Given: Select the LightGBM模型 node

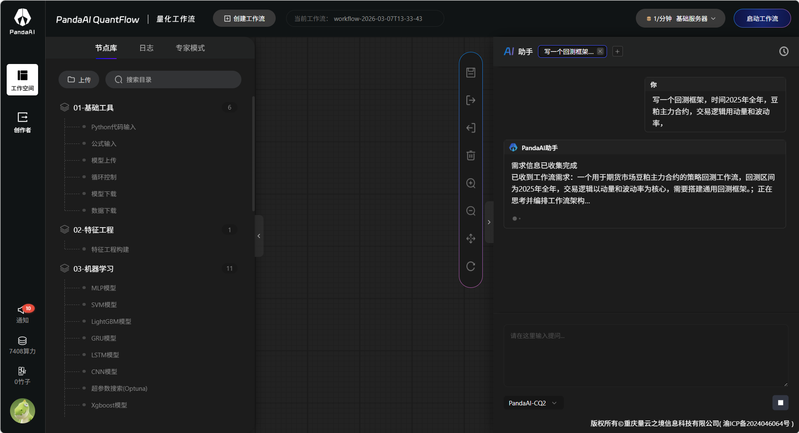Looking at the screenshot, I should [111, 321].
